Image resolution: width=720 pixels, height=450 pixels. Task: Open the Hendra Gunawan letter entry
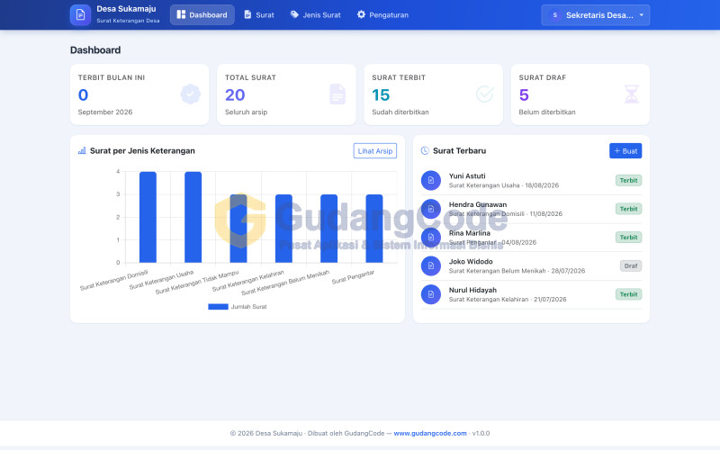pos(531,209)
